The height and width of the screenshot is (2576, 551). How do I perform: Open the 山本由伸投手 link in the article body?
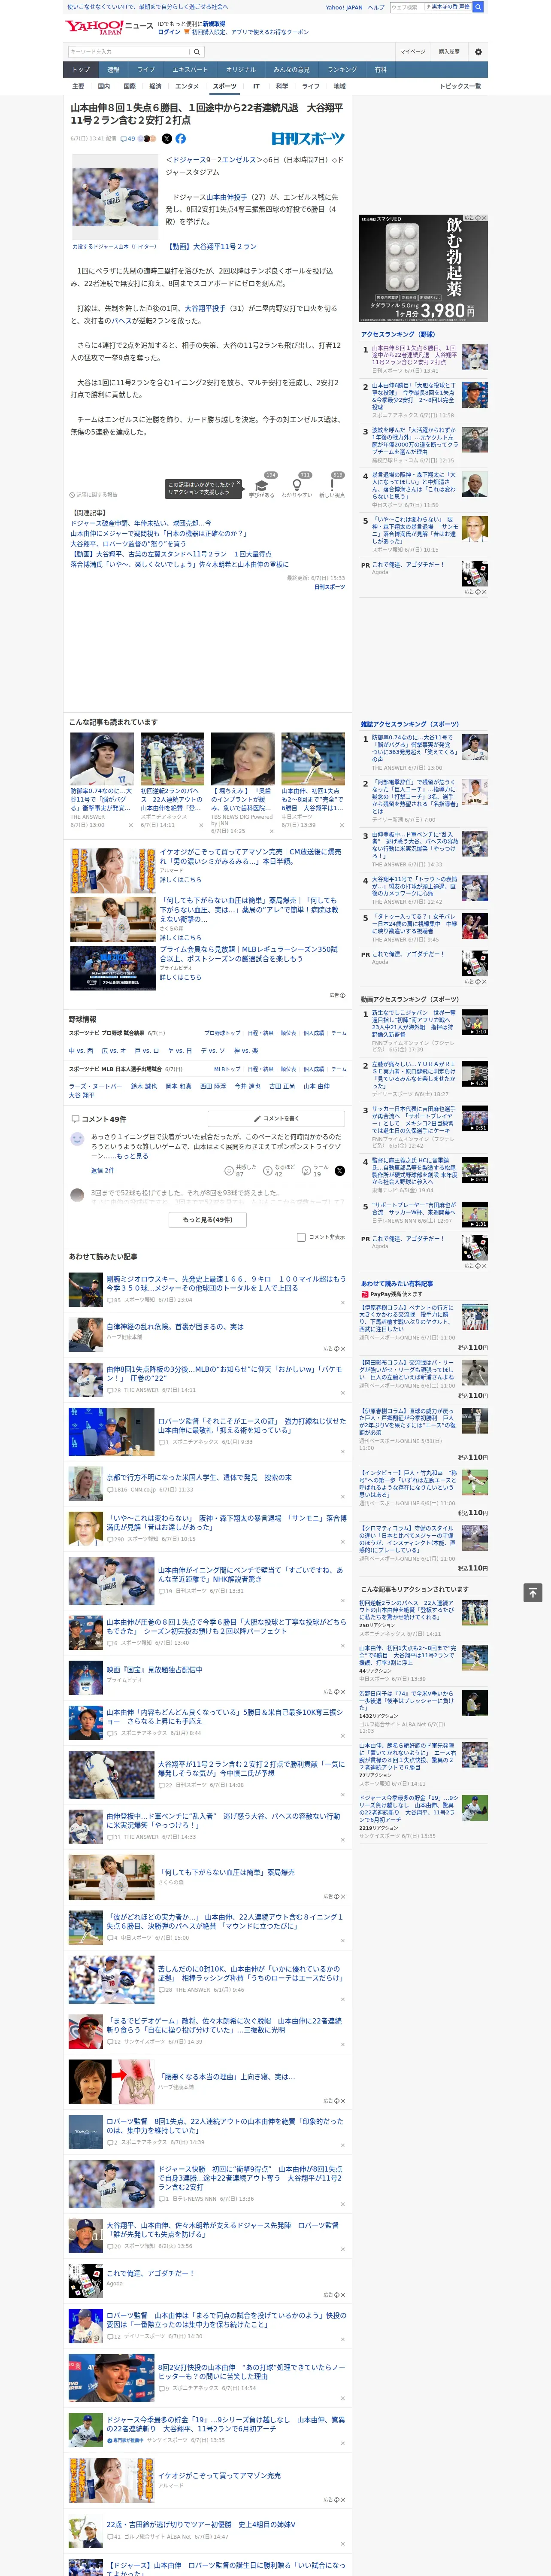coord(226,197)
